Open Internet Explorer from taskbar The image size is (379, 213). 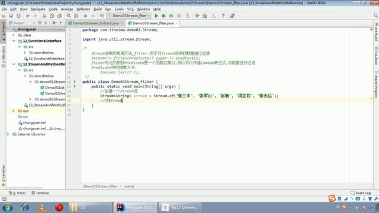pos(25,208)
